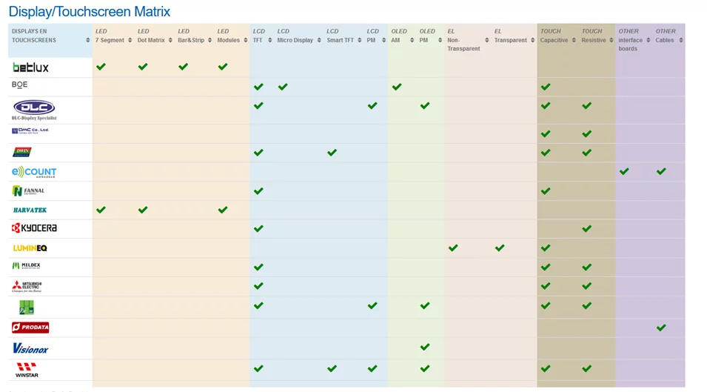Open the Lumineq brand logo
This screenshot has height=392, width=707.
point(30,248)
